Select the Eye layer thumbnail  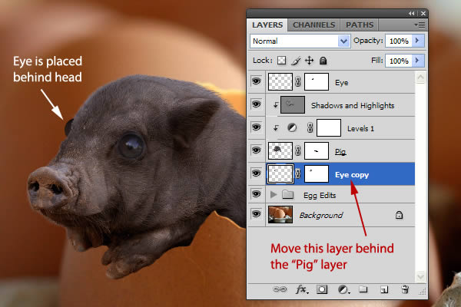click(x=280, y=81)
